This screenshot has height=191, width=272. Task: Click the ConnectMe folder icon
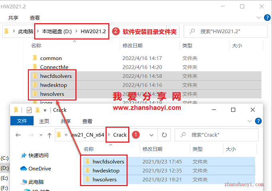pyautogui.click(x=35, y=67)
